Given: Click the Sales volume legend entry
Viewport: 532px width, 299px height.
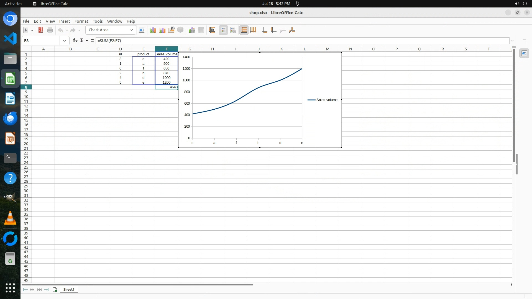Looking at the screenshot, I should [326, 100].
